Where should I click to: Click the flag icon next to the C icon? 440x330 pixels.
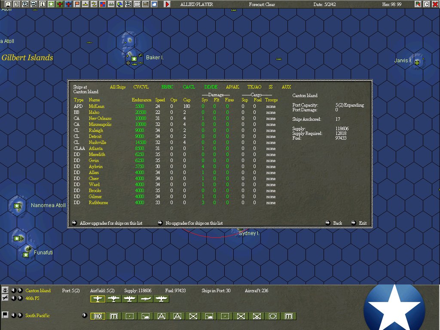pyautogui.click(x=418, y=4)
